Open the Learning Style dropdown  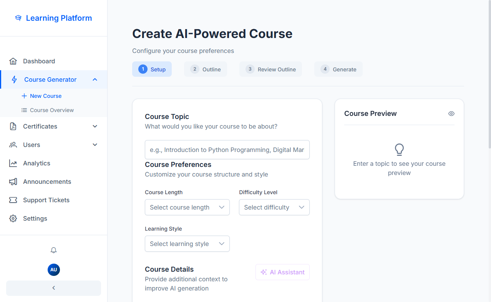(x=187, y=244)
